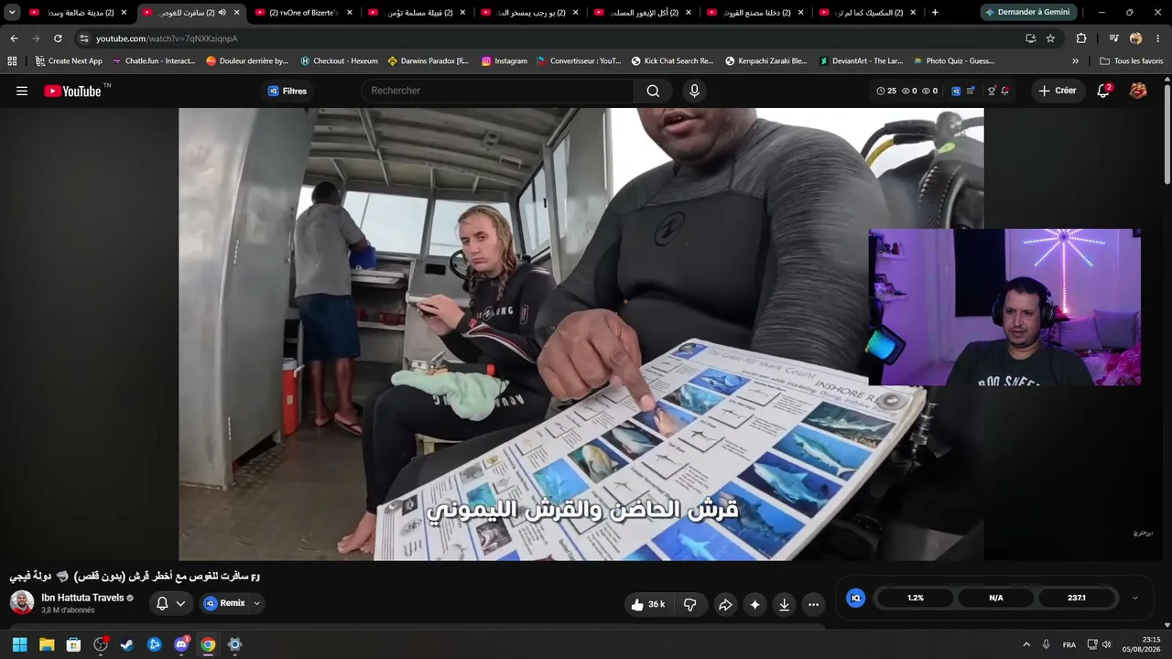
Task: Click the magnifier search button
Action: tap(653, 91)
